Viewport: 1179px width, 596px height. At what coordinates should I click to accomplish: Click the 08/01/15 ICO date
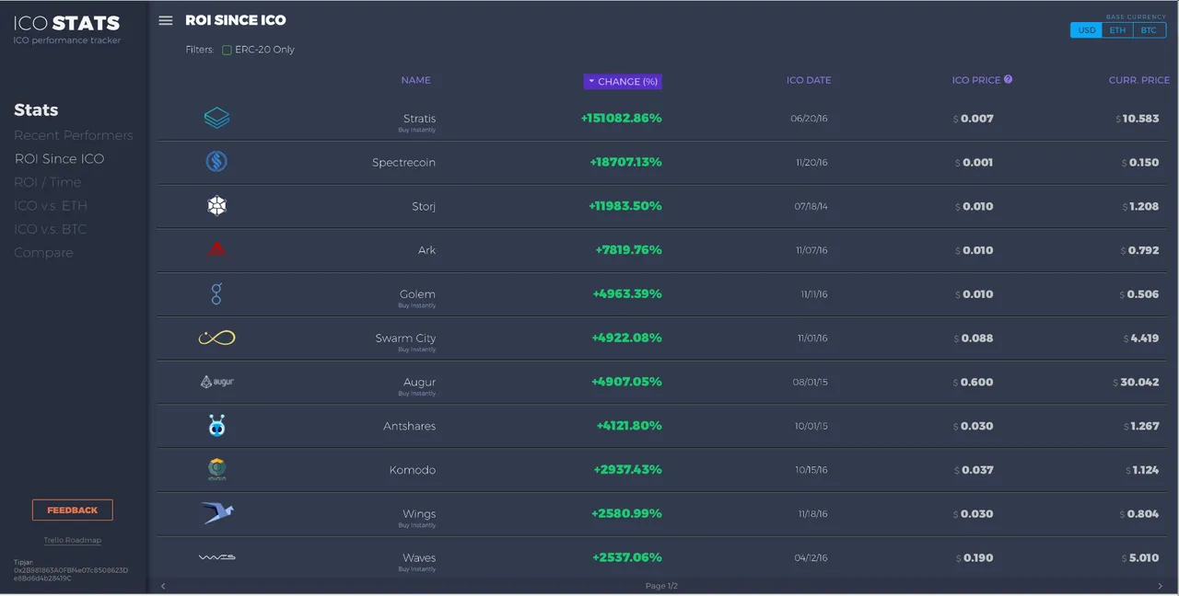pos(809,382)
